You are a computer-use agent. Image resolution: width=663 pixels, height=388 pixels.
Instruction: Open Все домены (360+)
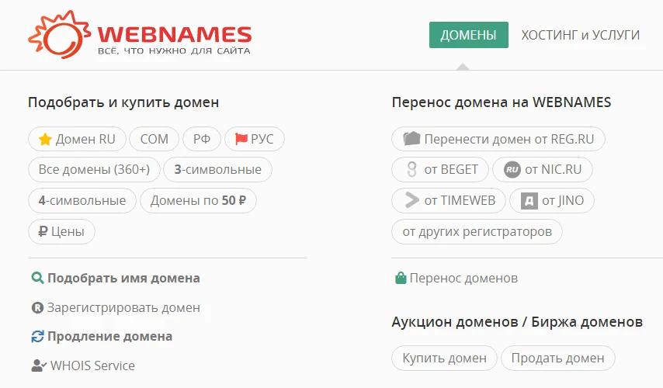point(94,169)
